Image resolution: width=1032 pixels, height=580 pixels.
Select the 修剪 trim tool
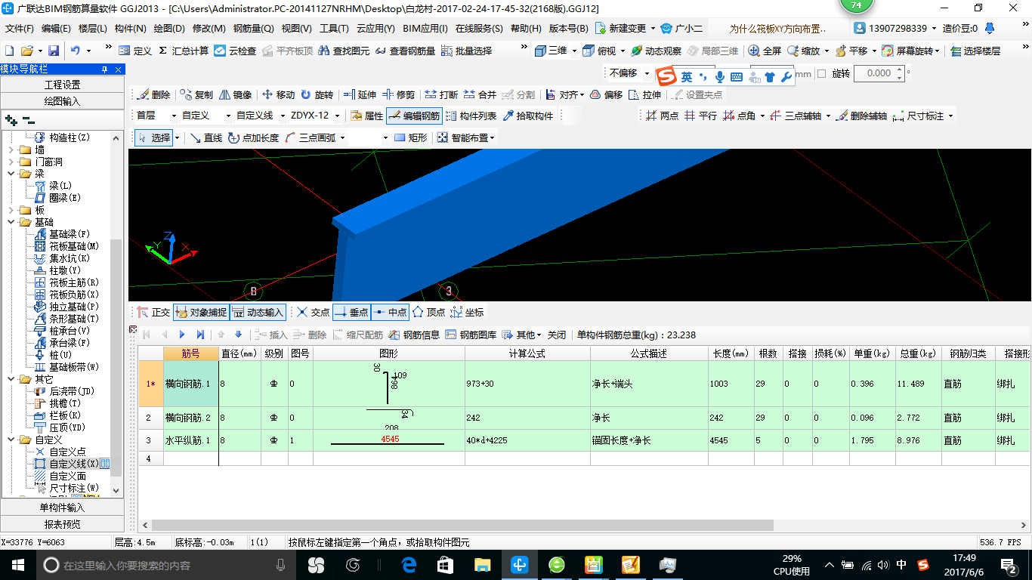pos(398,94)
